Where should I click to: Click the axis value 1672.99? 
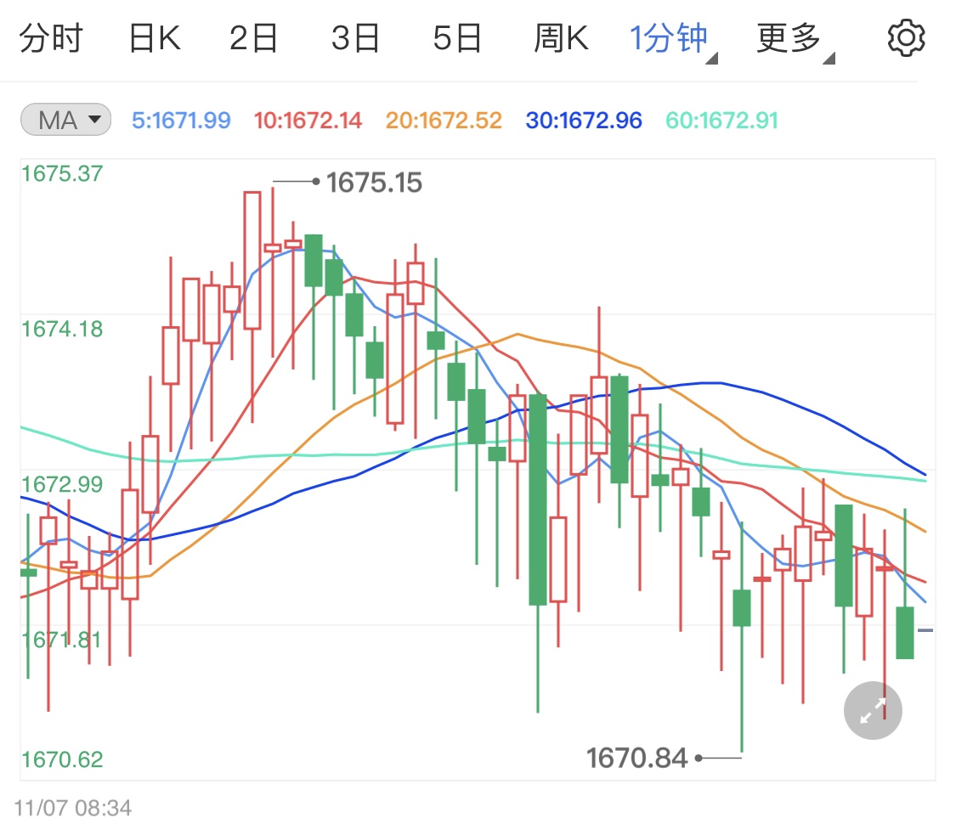tap(62, 484)
